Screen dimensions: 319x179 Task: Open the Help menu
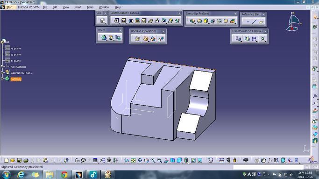[118, 7]
